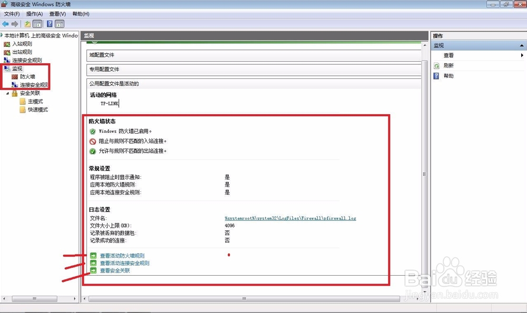Collapse the 监视 section in actions pane
The image size is (527, 313).
click(522, 46)
